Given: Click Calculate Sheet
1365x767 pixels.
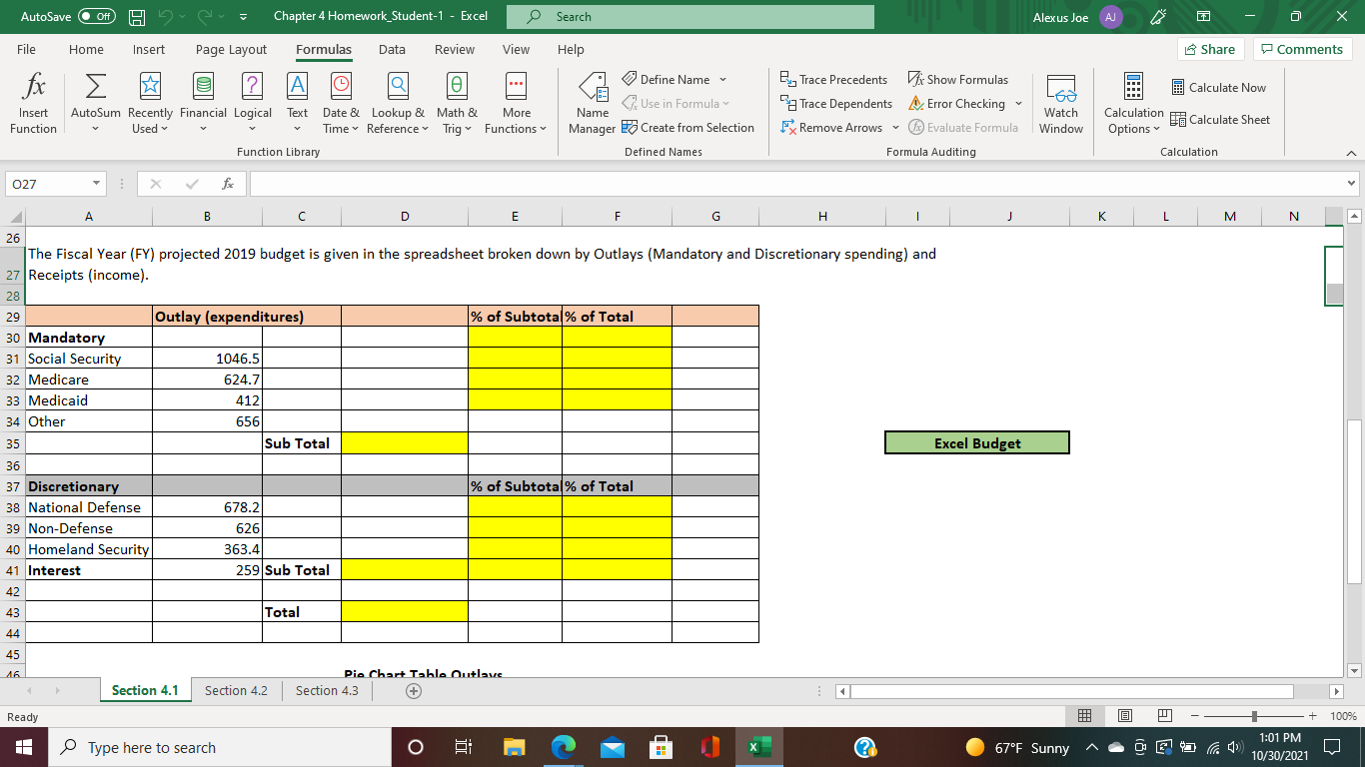Looking at the screenshot, I should (x=1220, y=119).
